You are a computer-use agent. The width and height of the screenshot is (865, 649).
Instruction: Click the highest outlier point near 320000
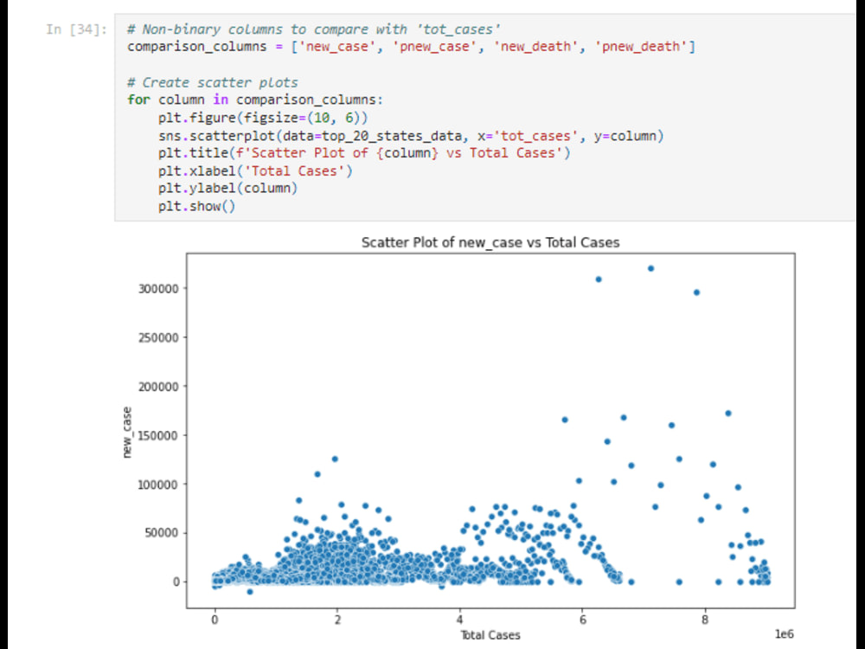click(x=652, y=269)
